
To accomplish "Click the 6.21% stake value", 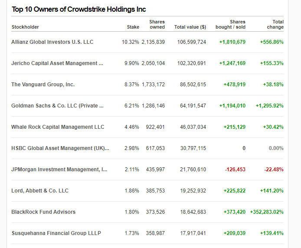I will point(132,106).
